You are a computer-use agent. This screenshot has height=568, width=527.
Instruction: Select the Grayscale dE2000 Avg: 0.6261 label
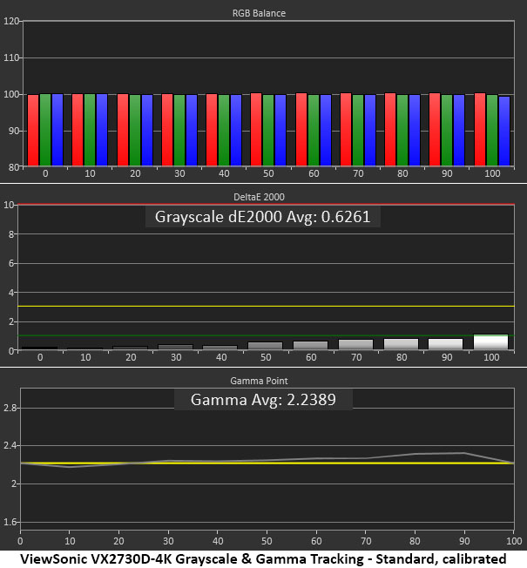coord(262,217)
